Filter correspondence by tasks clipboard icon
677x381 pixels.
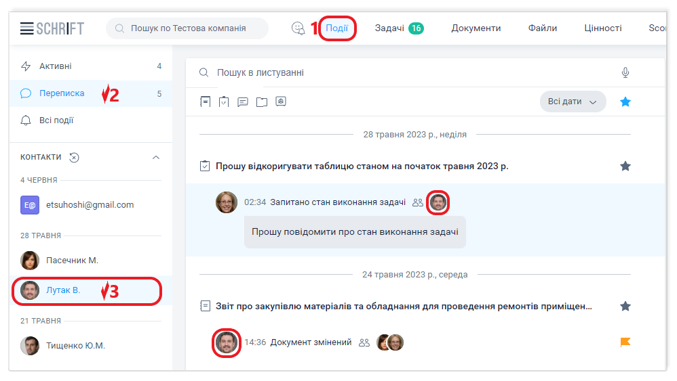(224, 102)
